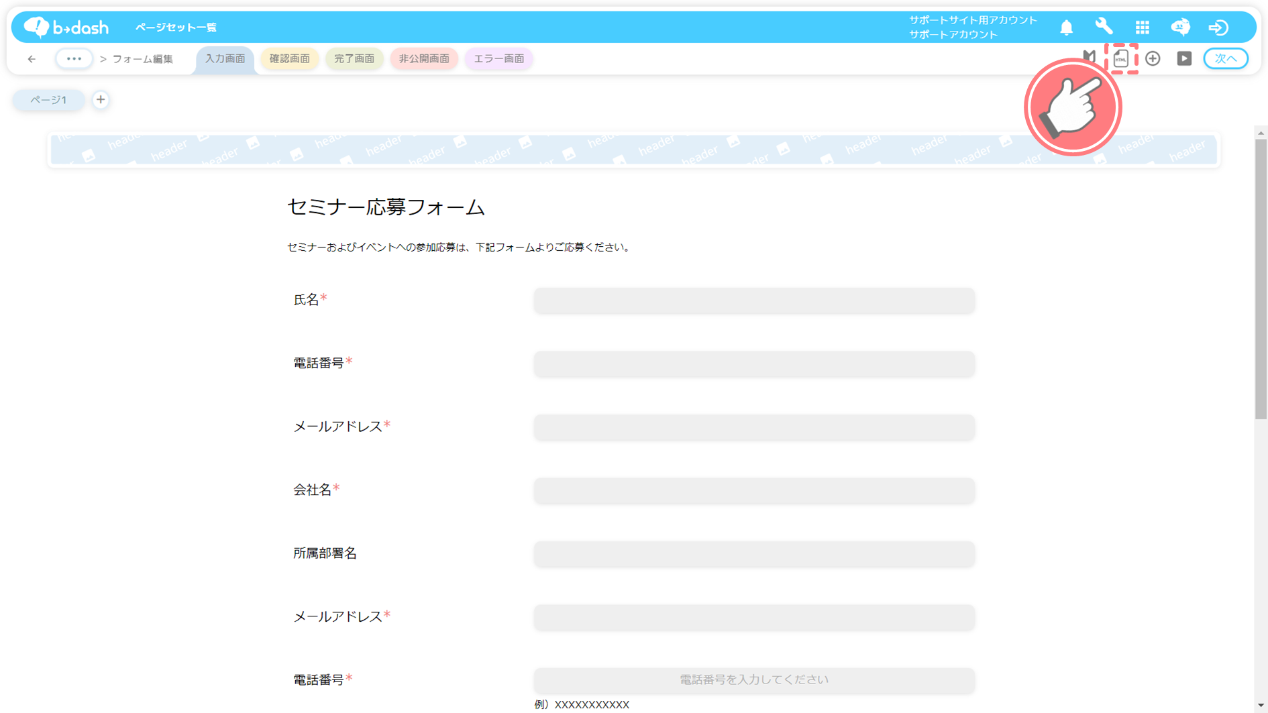
Task: Switch to エラー画面 tab
Action: (499, 59)
